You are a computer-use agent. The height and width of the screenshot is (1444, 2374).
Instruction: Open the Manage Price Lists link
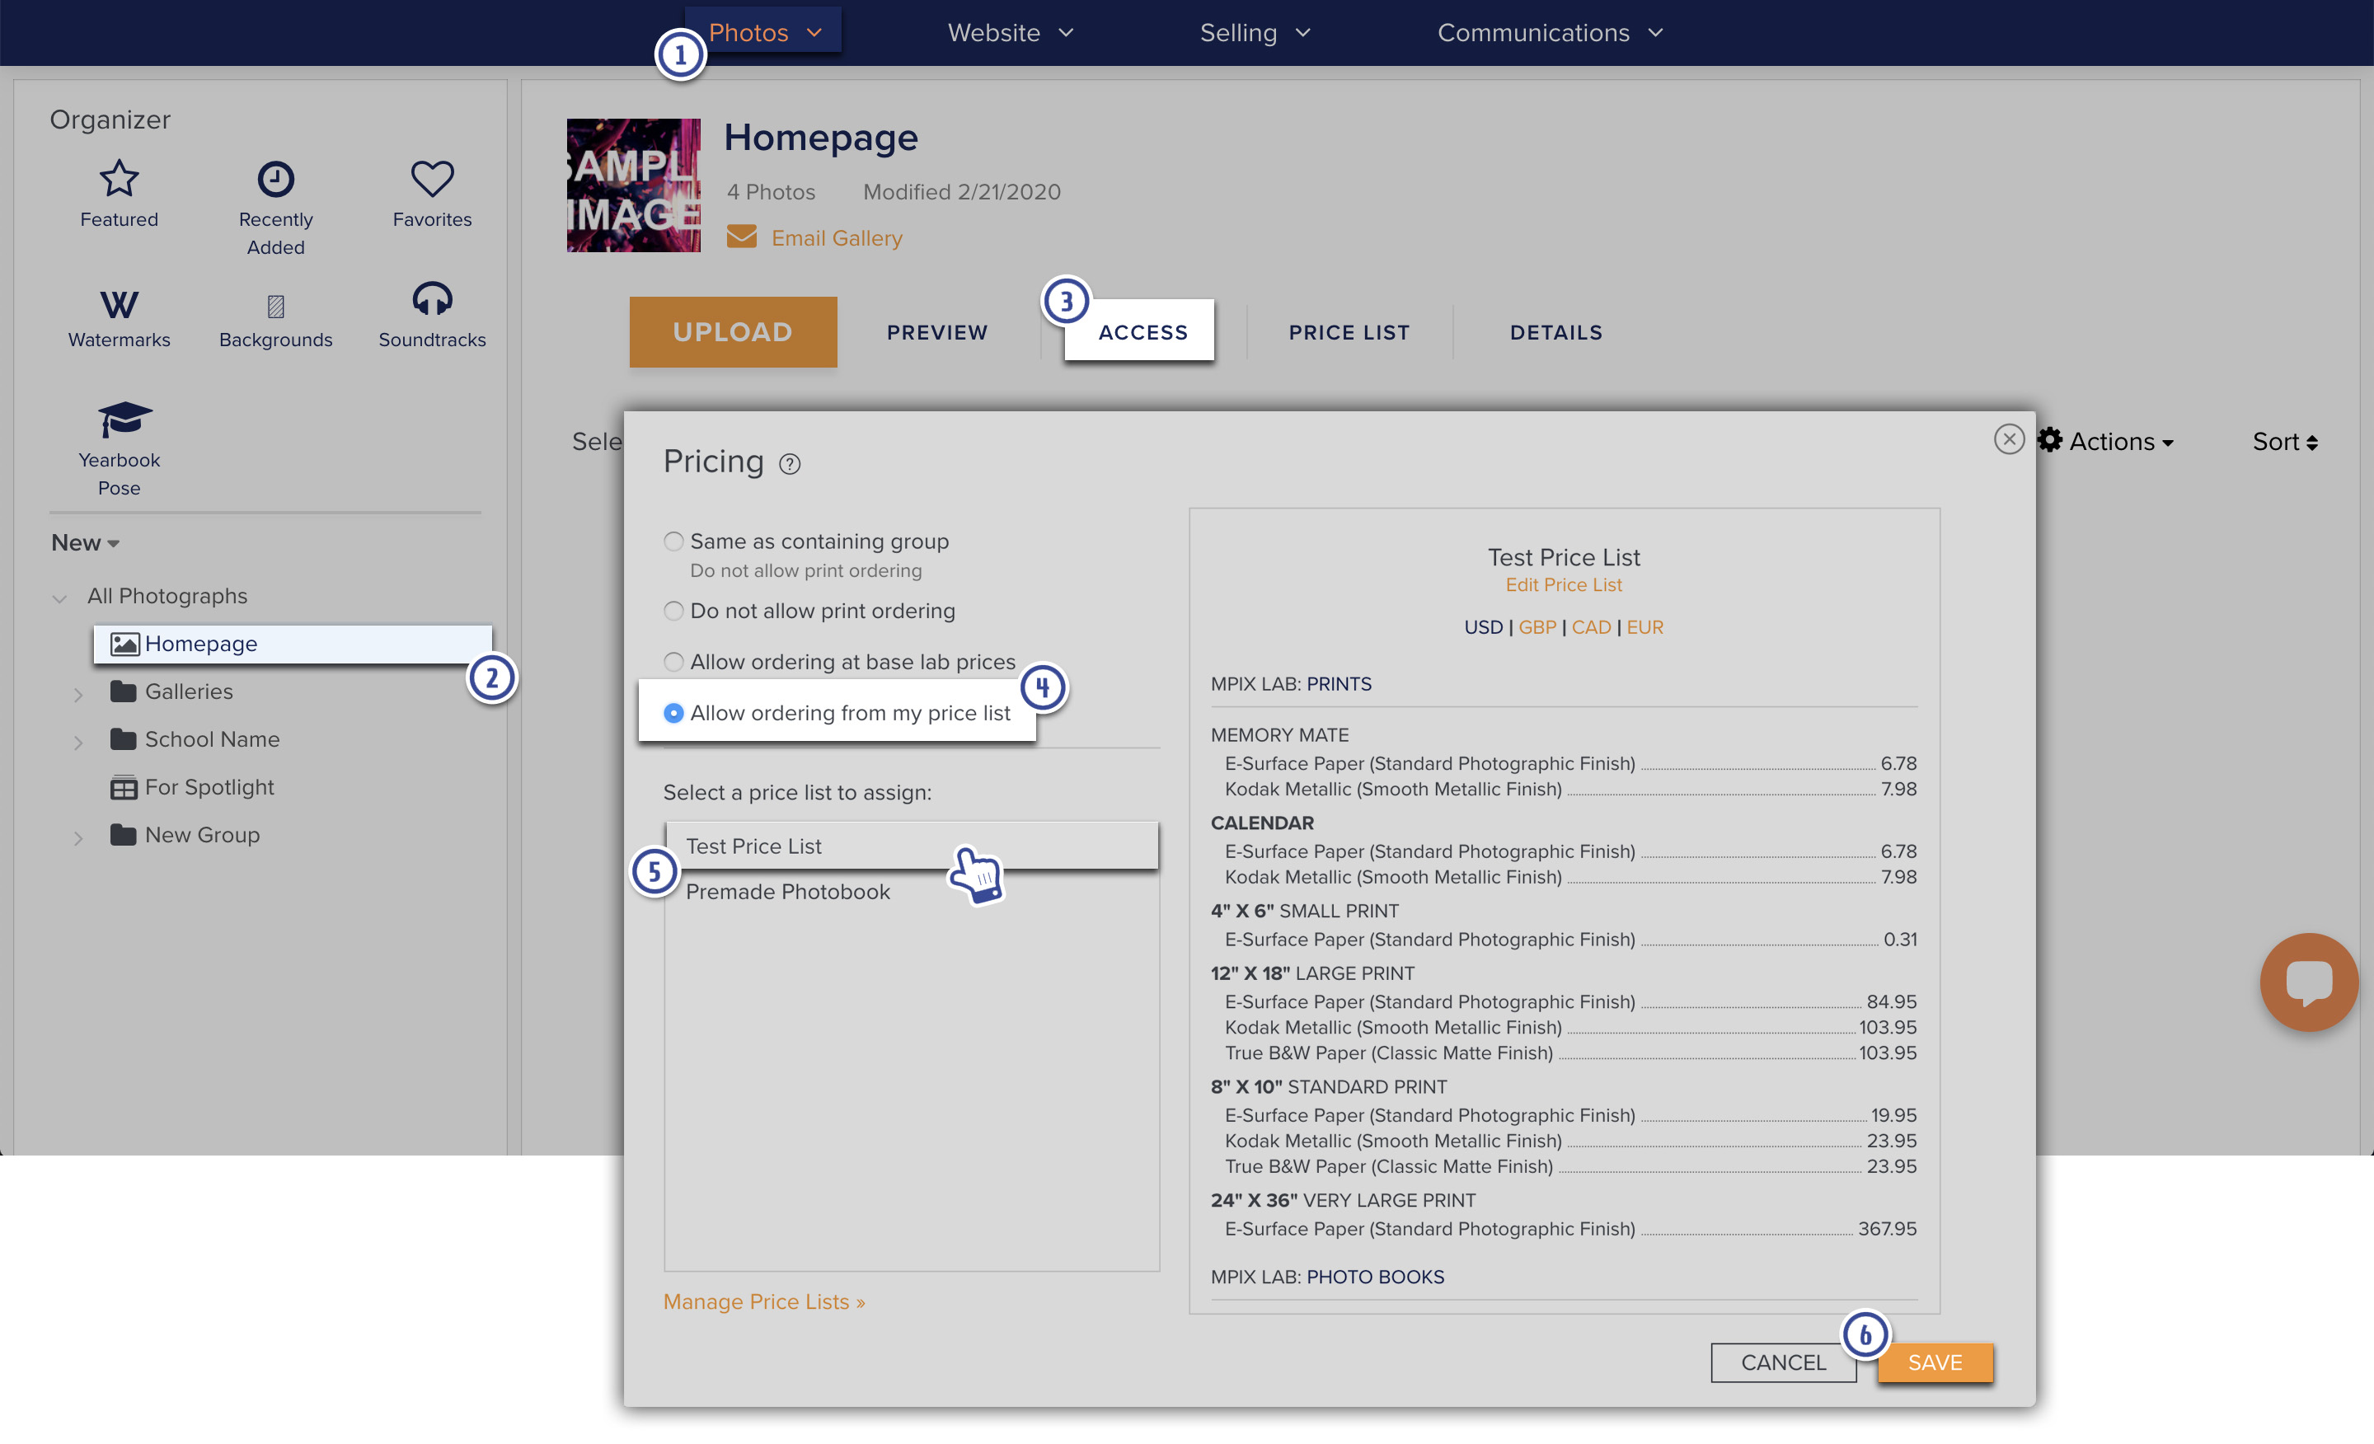(x=764, y=1301)
